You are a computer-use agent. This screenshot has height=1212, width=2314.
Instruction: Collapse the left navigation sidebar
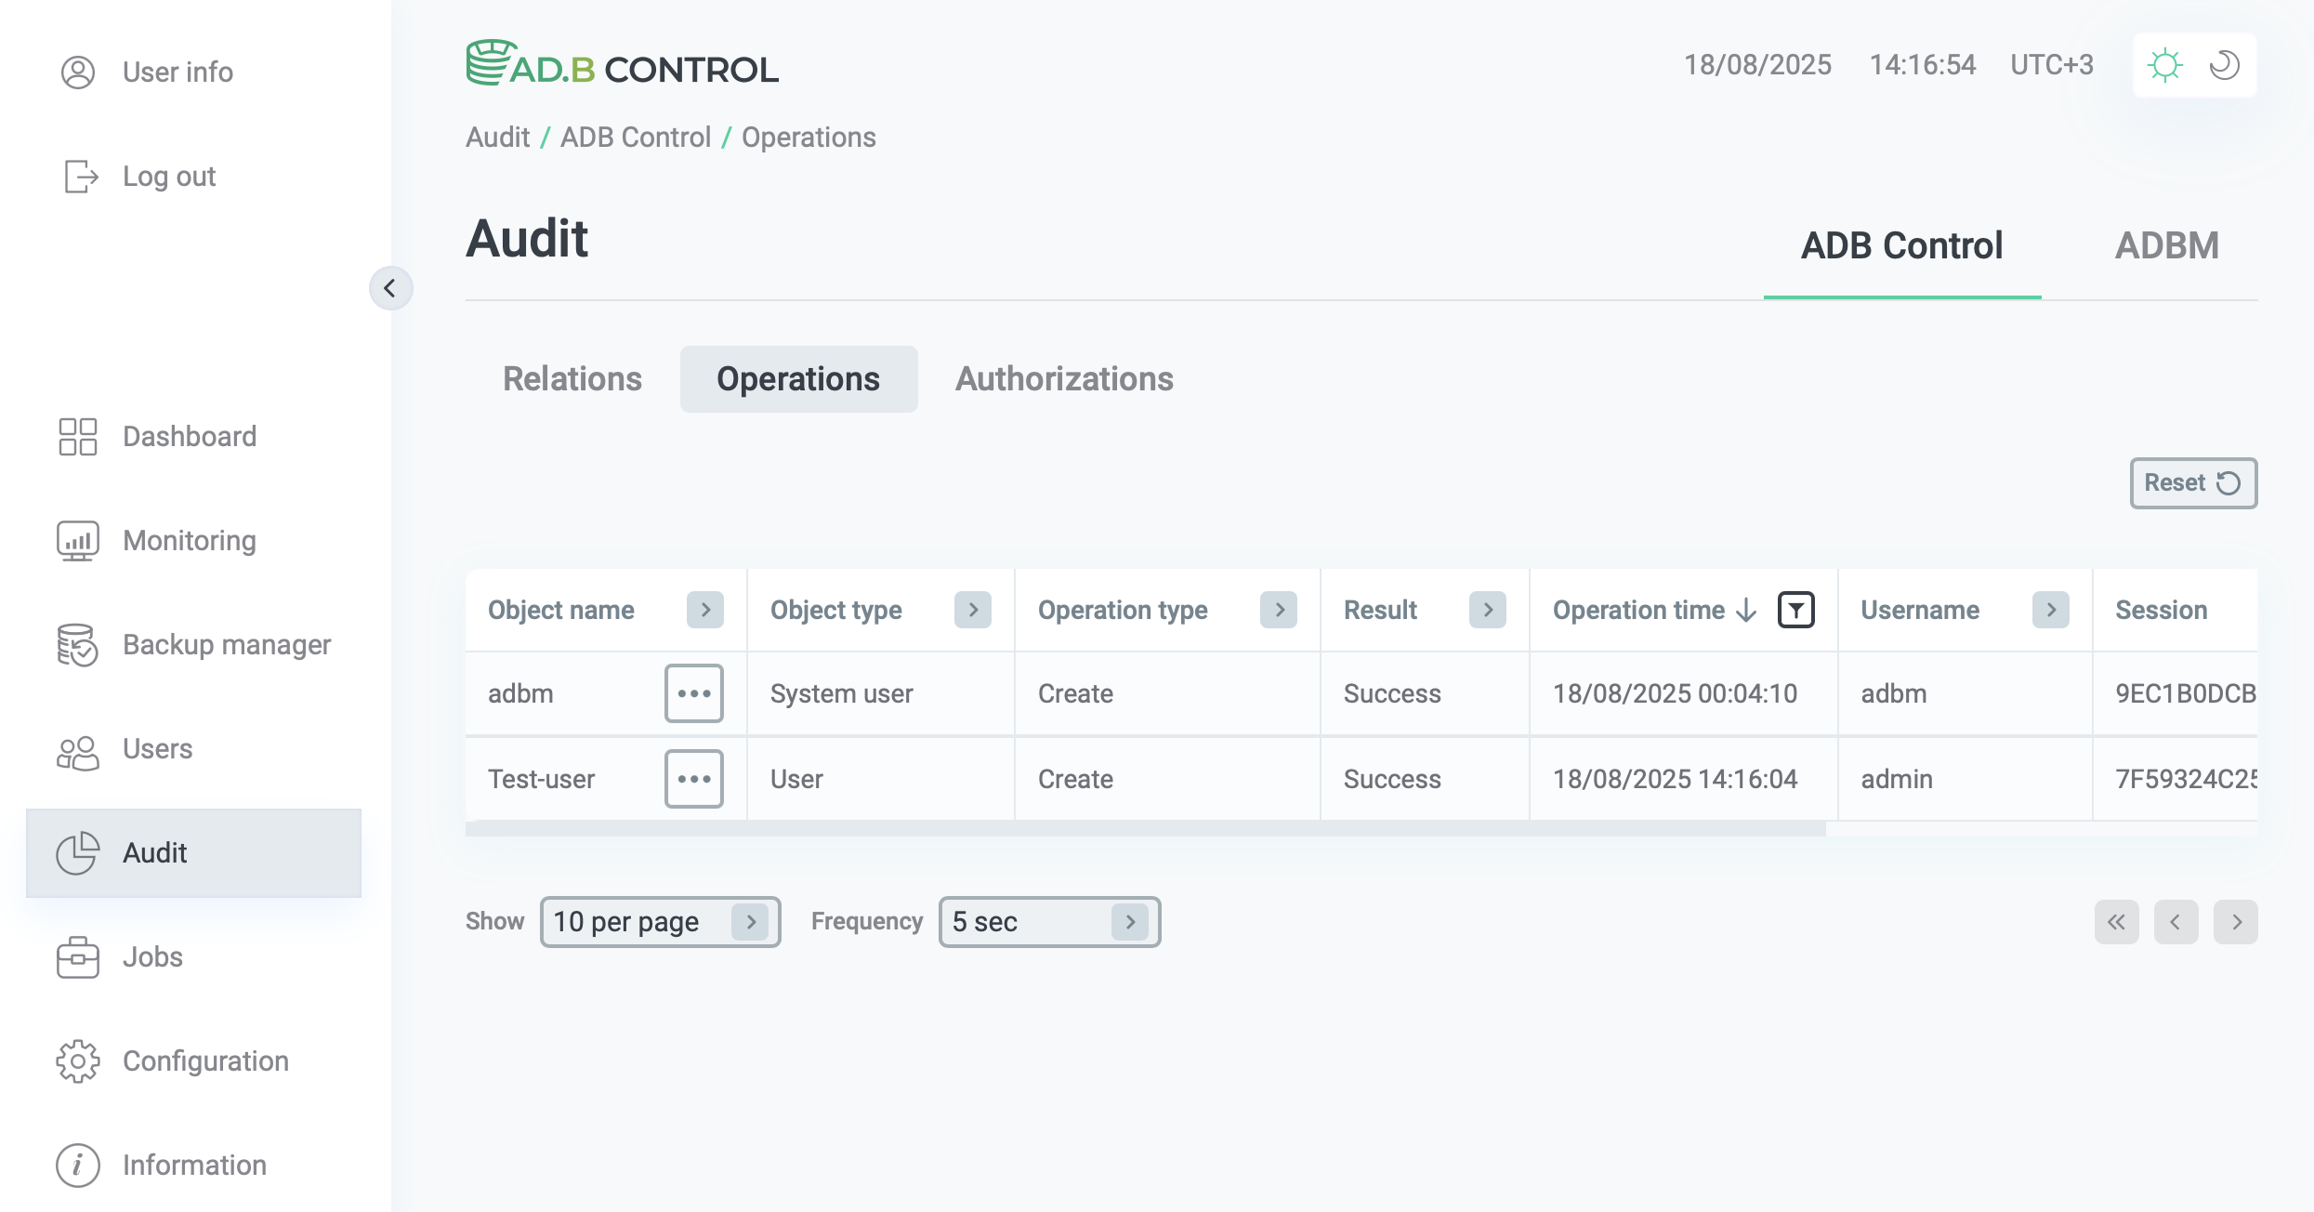[390, 288]
